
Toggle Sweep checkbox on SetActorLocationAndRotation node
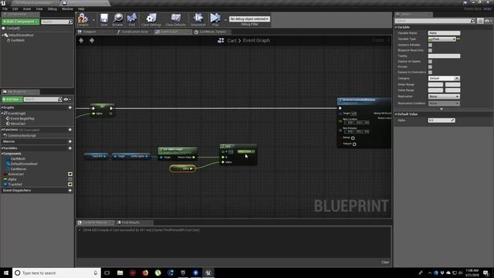(353, 137)
